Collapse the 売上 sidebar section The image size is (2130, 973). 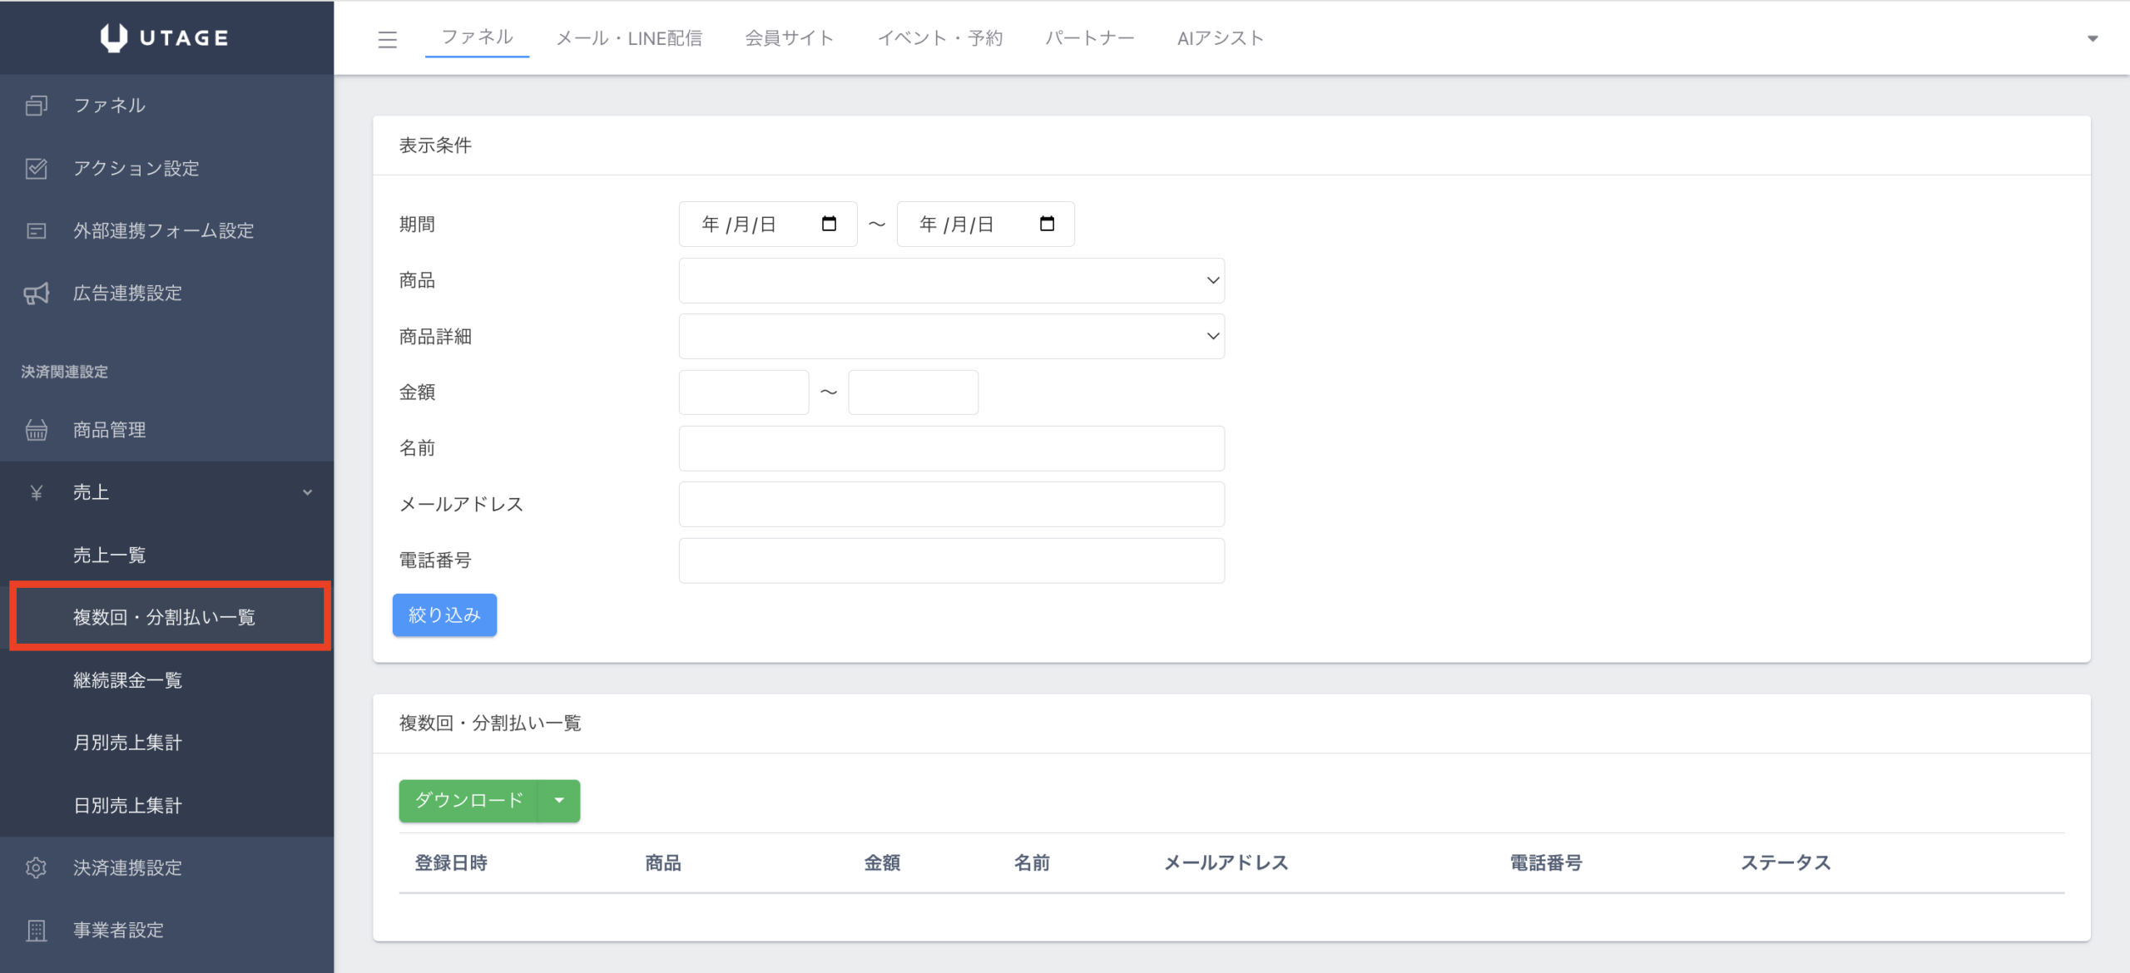307,492
